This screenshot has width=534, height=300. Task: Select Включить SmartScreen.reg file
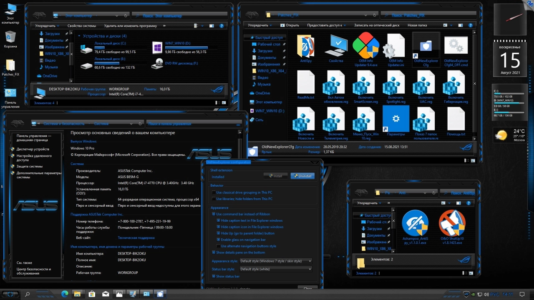(366, 87)
